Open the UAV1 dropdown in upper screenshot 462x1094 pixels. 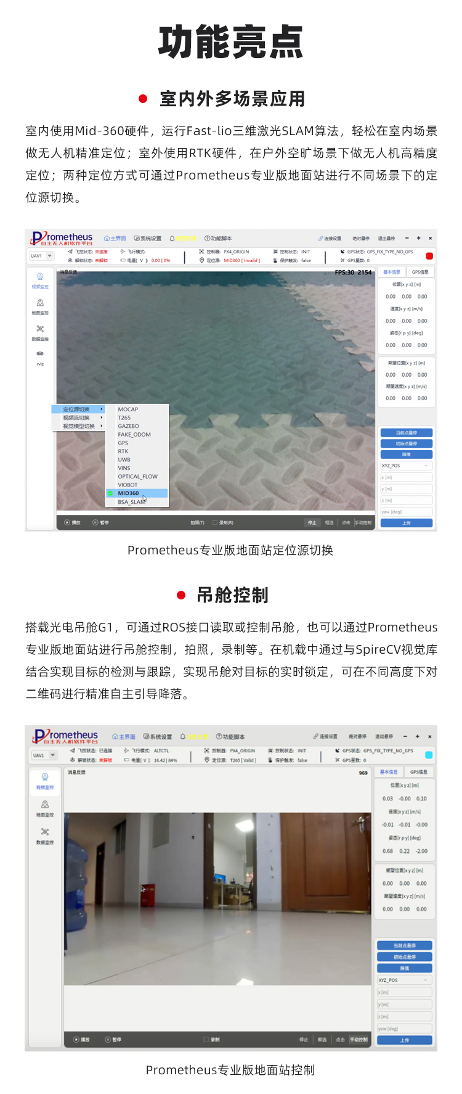(42, 256)
